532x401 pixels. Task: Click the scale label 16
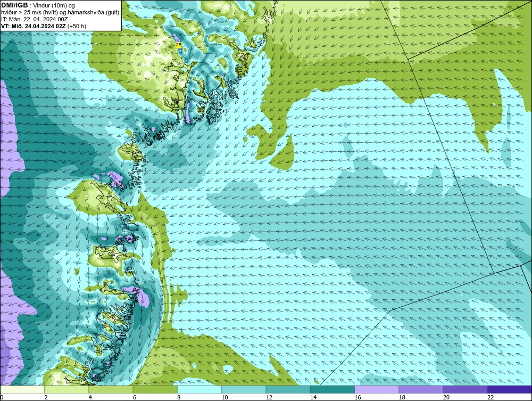(358, 398)
